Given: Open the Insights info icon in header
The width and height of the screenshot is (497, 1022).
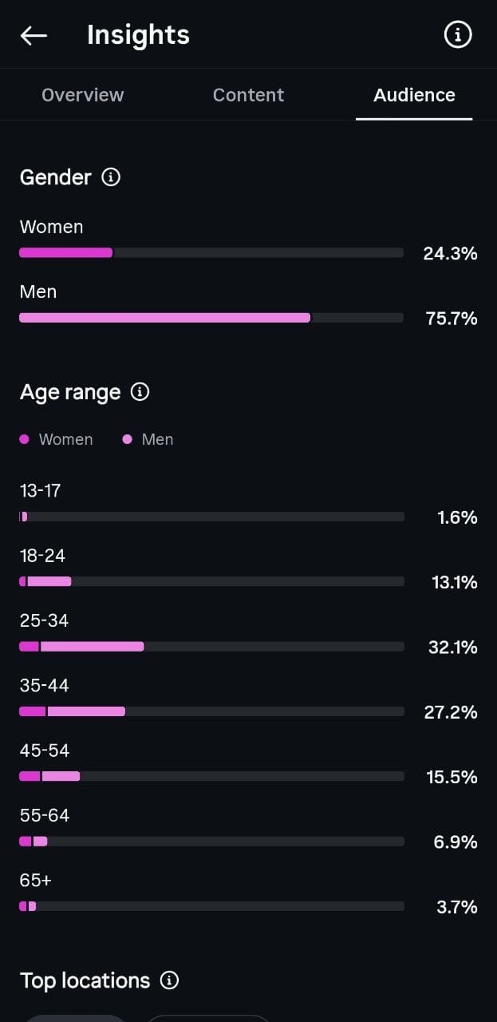Looking at the screenshot, I should tap(458, 35).
